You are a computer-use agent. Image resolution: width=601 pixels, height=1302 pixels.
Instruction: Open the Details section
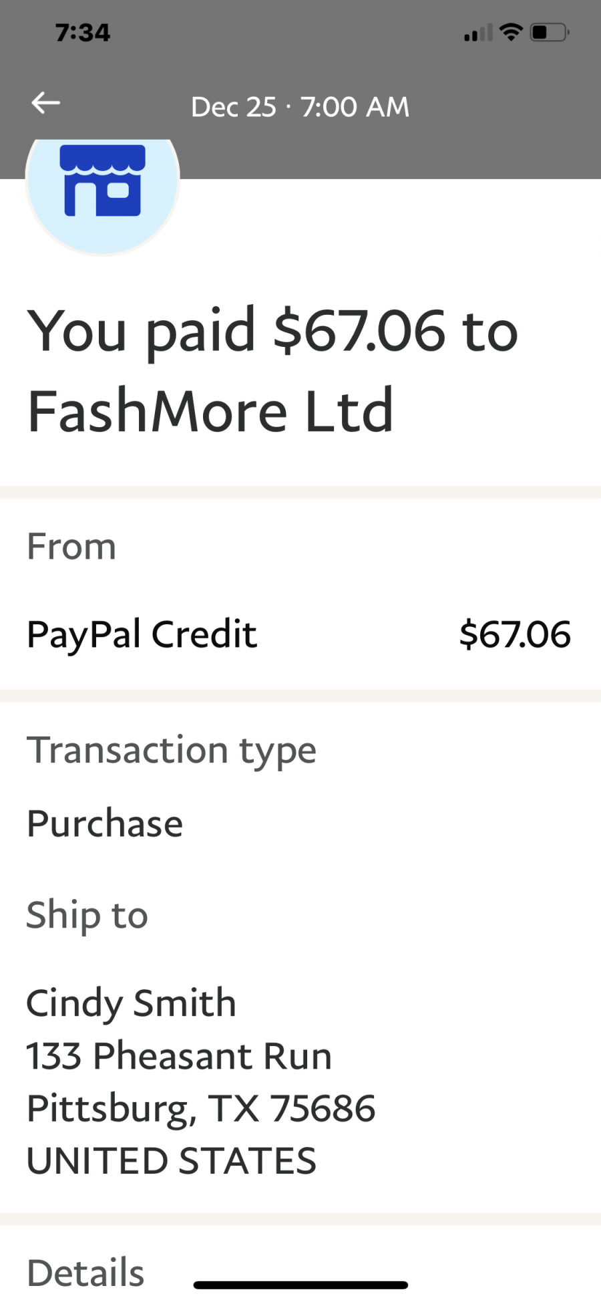tap(85, 1271)
